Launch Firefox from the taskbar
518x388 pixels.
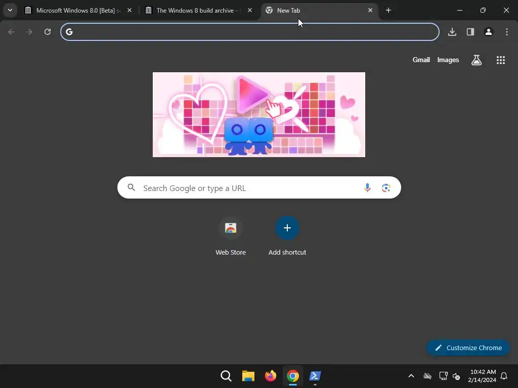271,376
